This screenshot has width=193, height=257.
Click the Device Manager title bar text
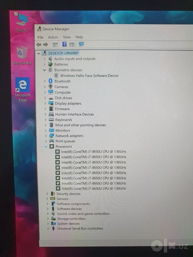click(56, 29)
